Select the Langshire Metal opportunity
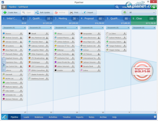 tap(38, 50)
